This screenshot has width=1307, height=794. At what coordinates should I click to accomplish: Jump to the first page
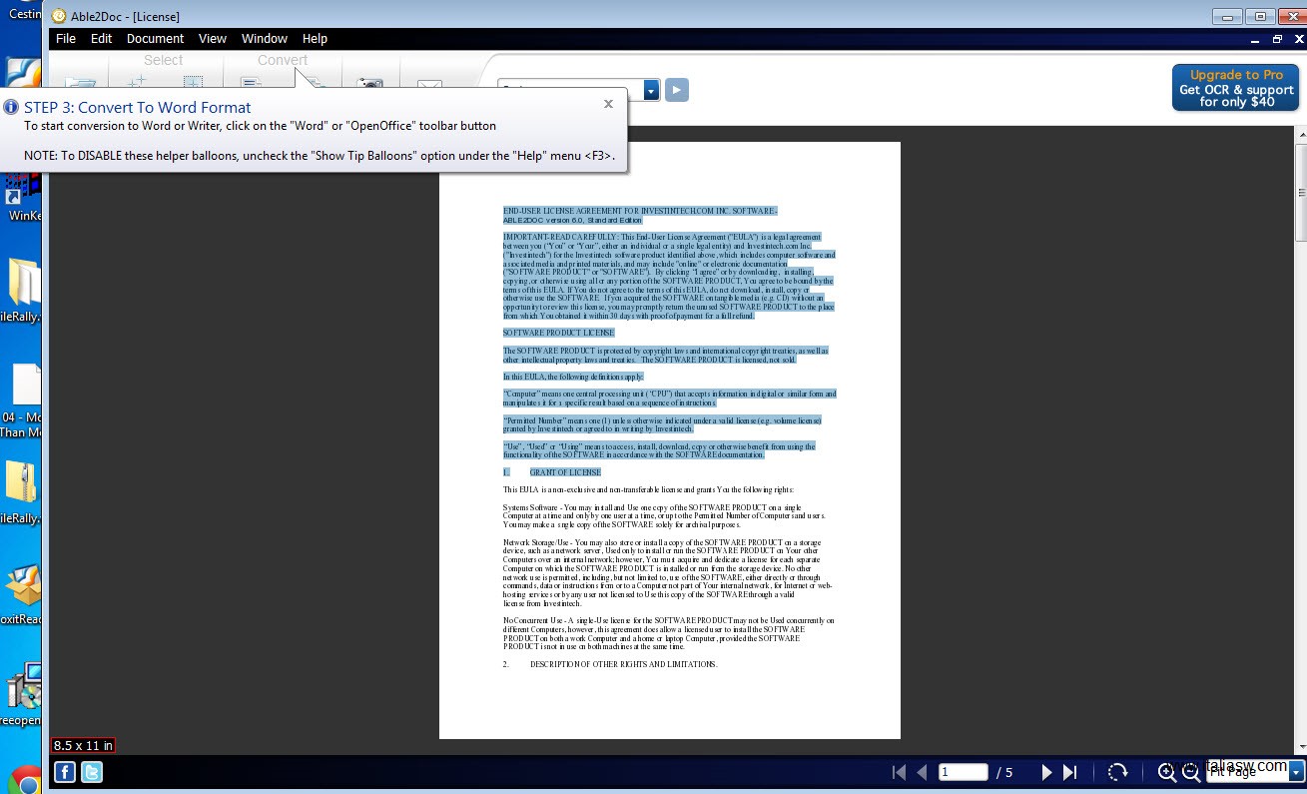[x=899, y=772]
